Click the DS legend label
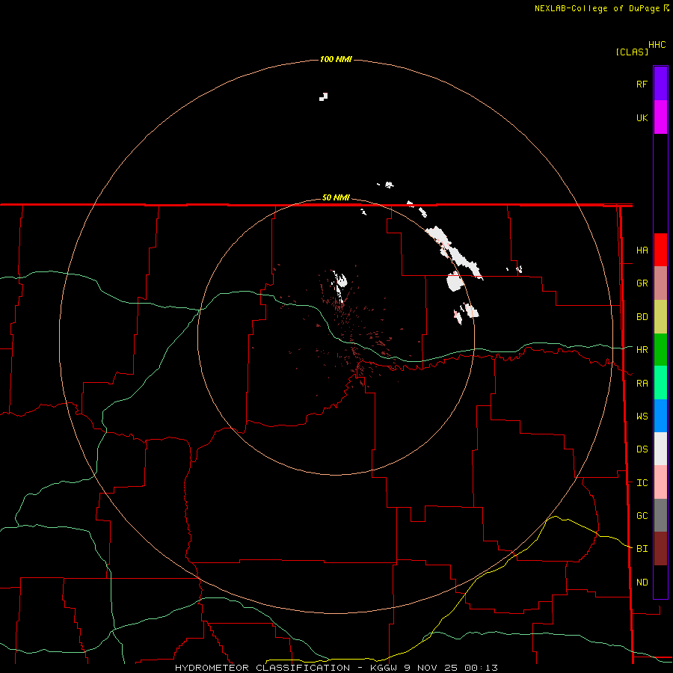This screenshot has height=673, width=673. pyautogui.click(x=642, y=449)
